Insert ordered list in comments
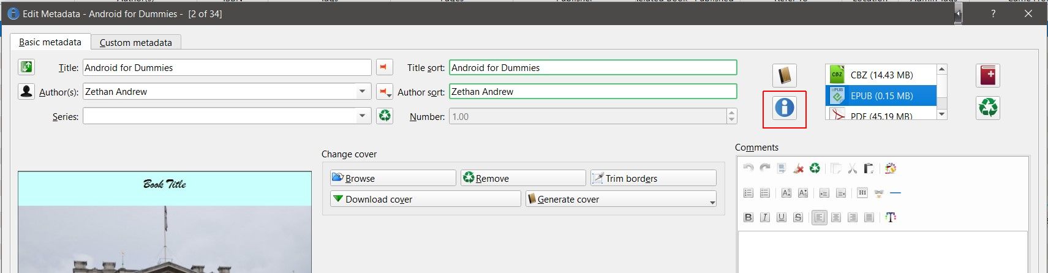Viewport: 1048px width, 273px height. [748, 193]
